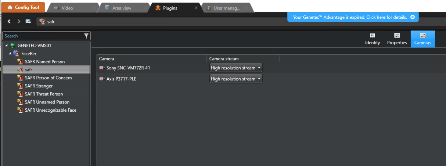Click the entity browse icon beside navigation arrows
446x166 pixels.
28,22
